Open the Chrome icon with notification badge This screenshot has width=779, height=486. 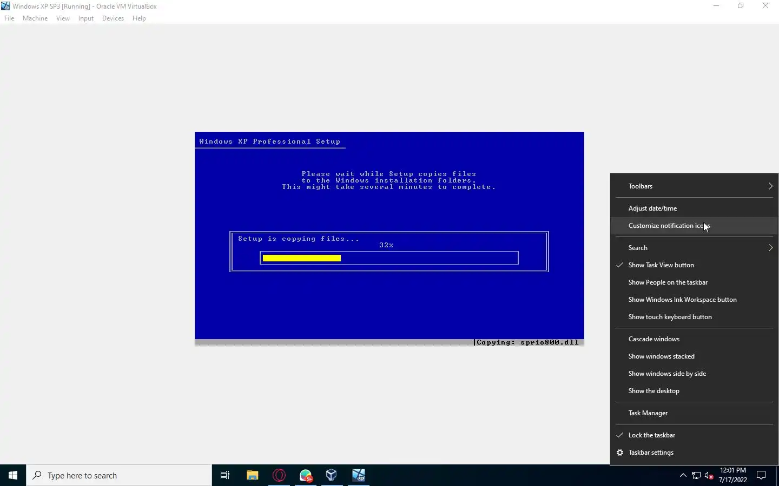(x=306, y=475)
